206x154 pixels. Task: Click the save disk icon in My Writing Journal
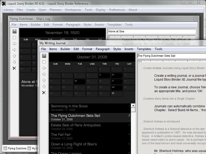pos(44,56)
